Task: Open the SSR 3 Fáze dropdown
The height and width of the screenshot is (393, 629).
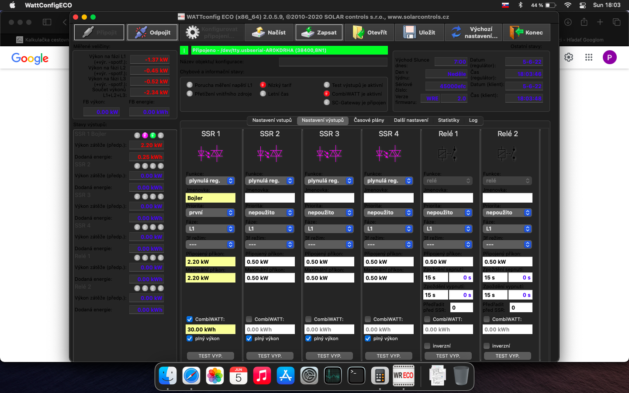Action: (329, 229)
